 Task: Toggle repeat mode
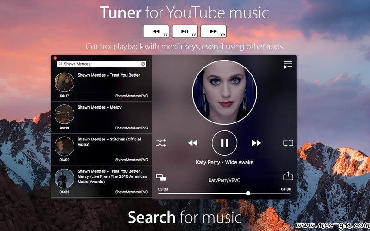[288, 143]
